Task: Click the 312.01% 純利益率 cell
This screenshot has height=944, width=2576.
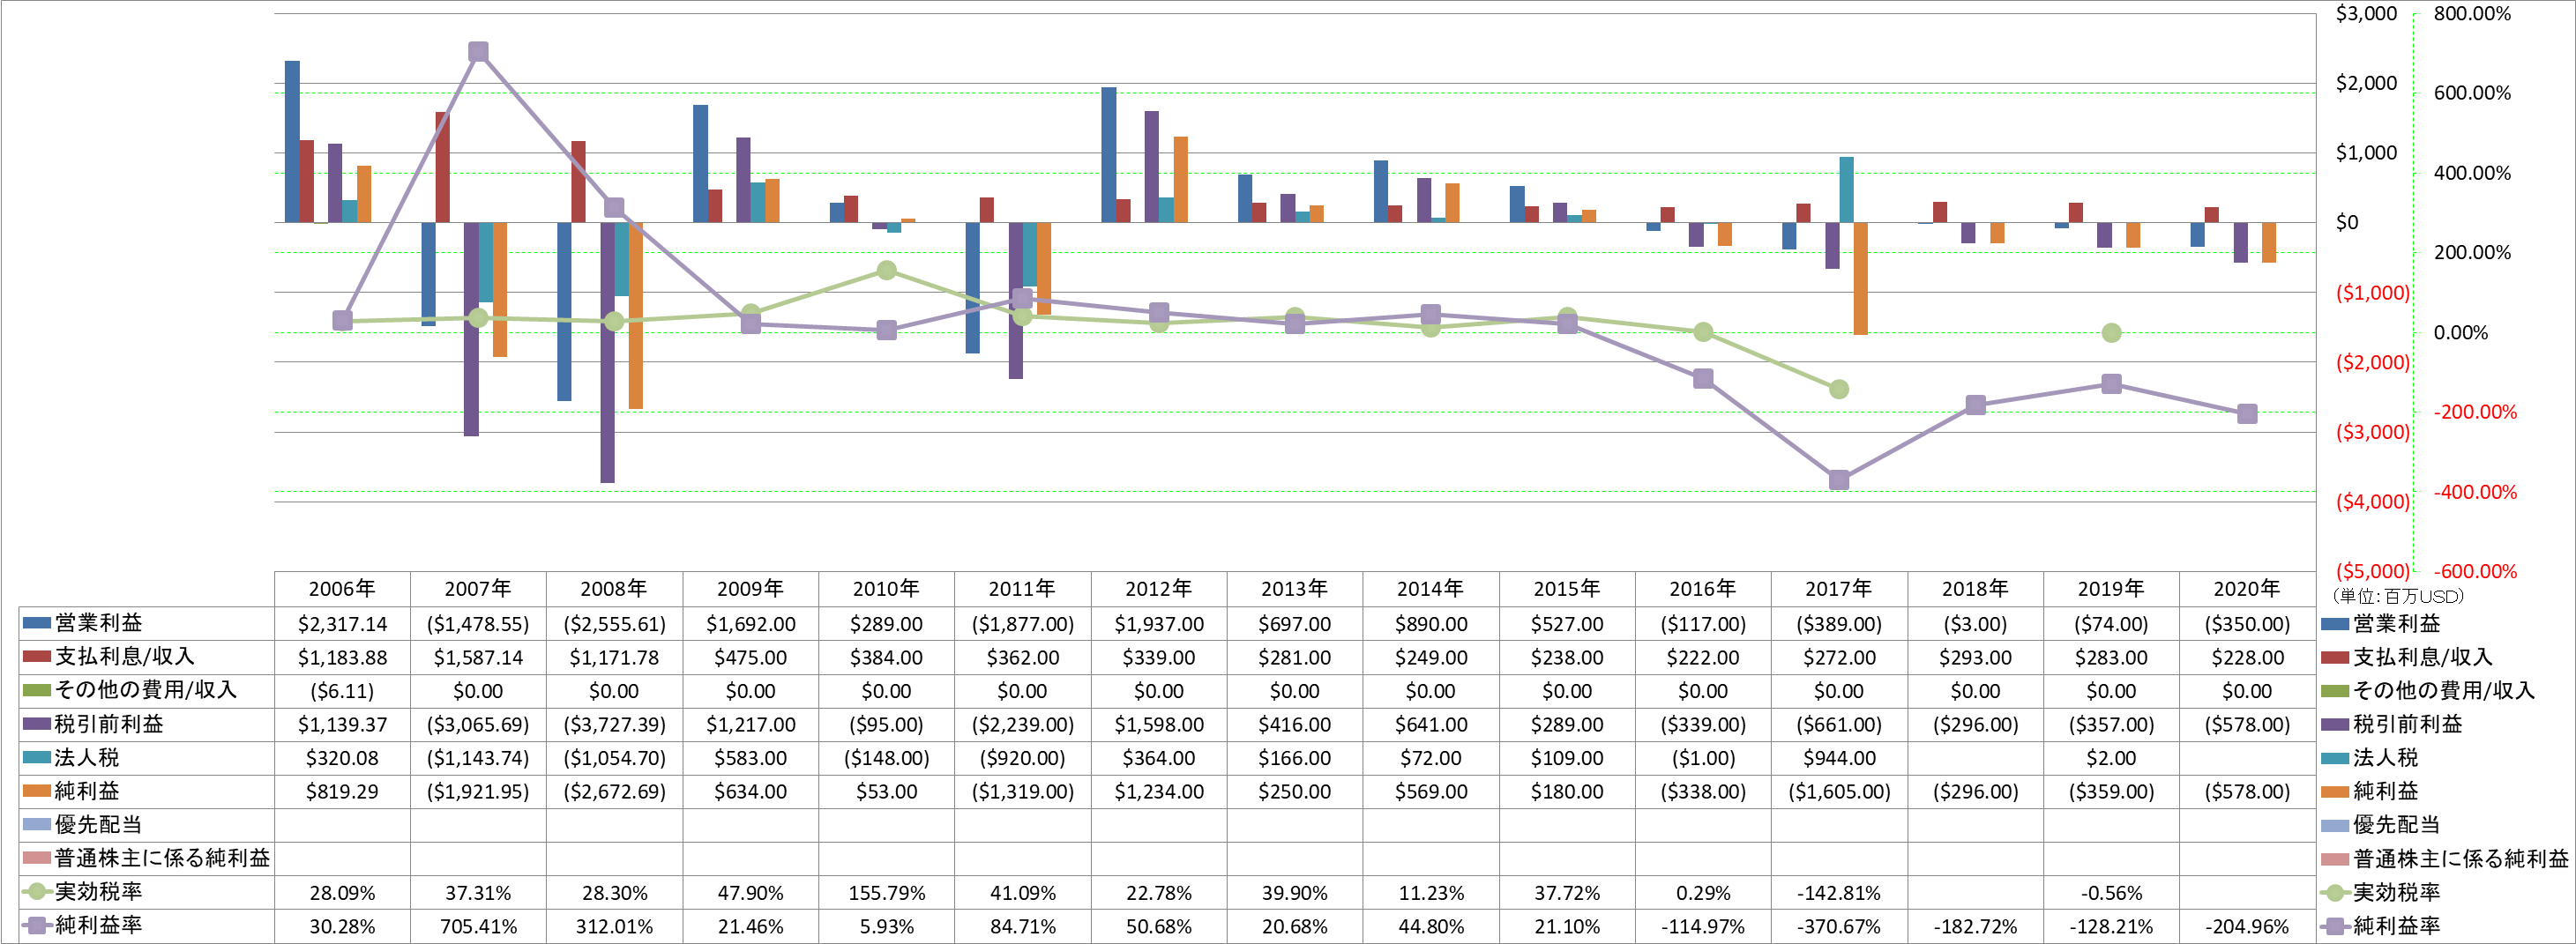Action: (614, 927)
